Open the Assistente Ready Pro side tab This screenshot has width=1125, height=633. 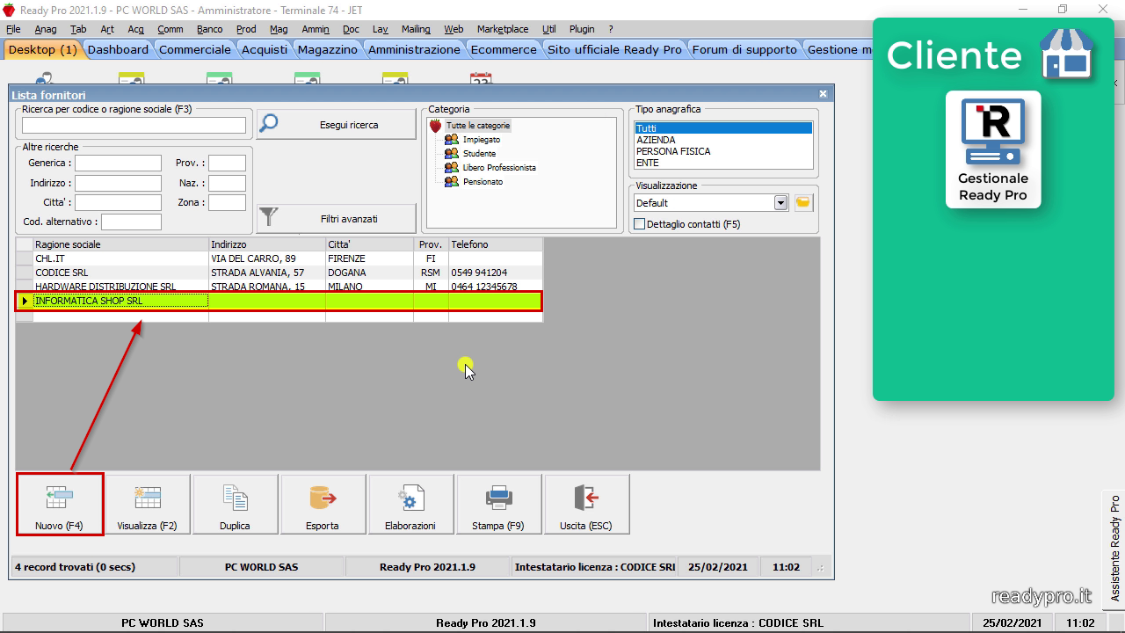pos(1114,547)
